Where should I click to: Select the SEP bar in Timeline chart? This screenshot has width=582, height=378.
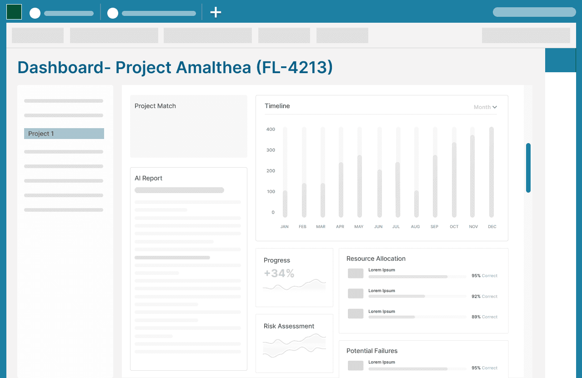(435, 186)
